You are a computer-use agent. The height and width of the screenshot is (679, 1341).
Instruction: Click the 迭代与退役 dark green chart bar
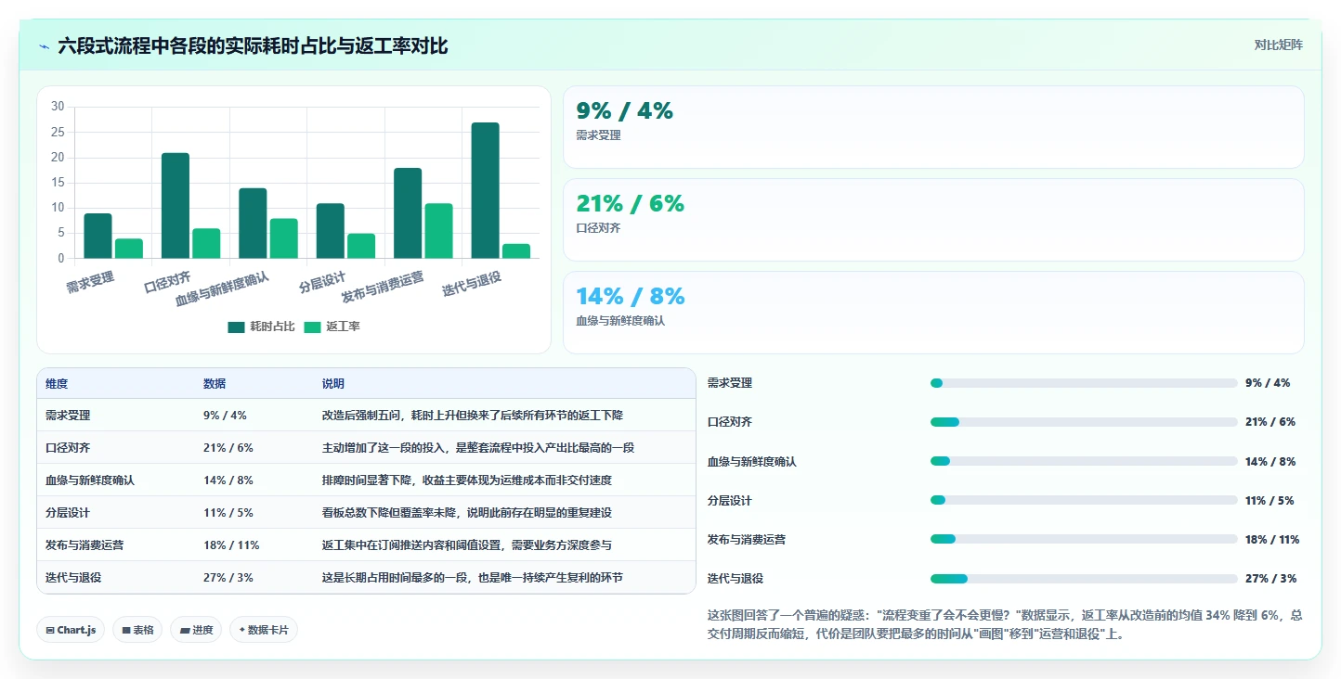[x=485, y=190]
